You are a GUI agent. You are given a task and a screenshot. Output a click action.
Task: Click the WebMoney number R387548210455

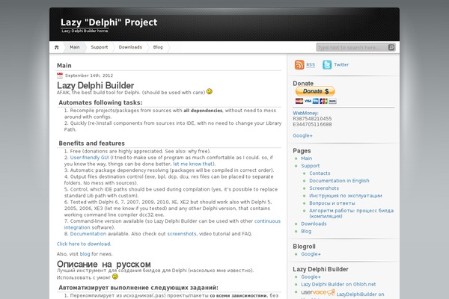(312, 118)
